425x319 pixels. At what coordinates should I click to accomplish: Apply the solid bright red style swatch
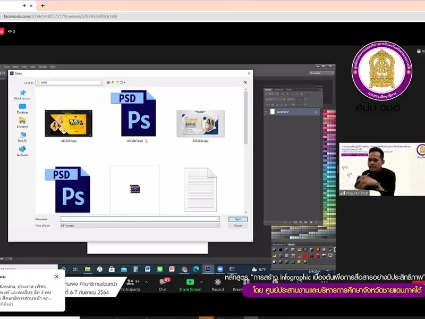(x=305, y=256)
